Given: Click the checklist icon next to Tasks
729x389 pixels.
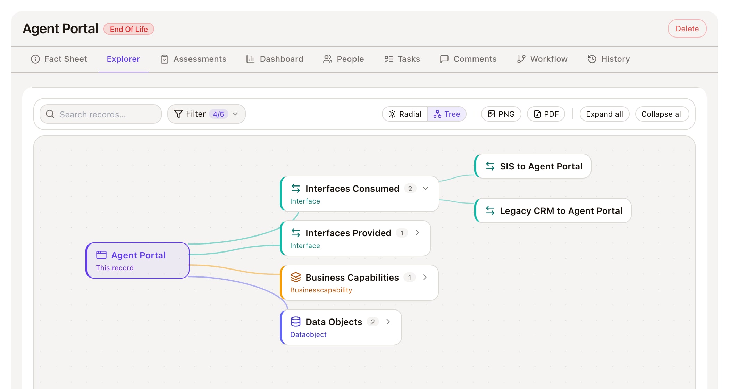Looking at the screenshot, I should tap(388, 59).
